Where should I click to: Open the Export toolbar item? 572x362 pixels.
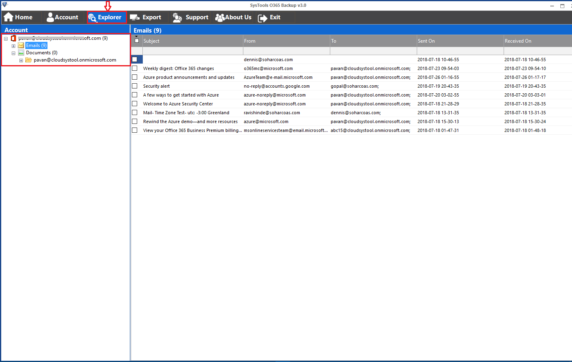tap(146, 17)
